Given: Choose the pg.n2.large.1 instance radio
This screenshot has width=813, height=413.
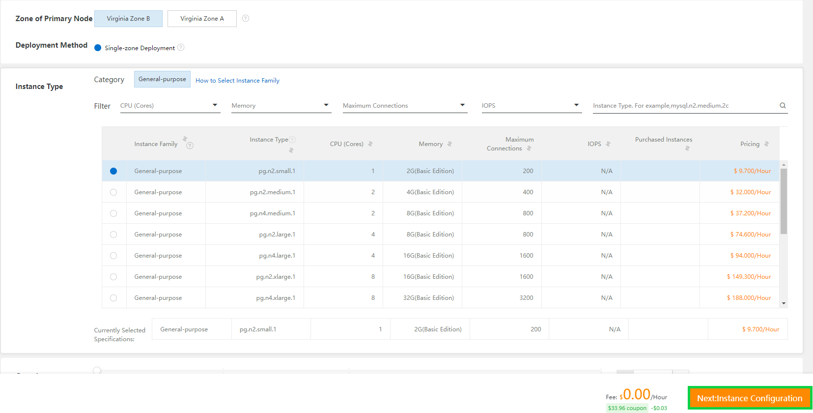Looking at the screenshot, I should click(113, 235).
